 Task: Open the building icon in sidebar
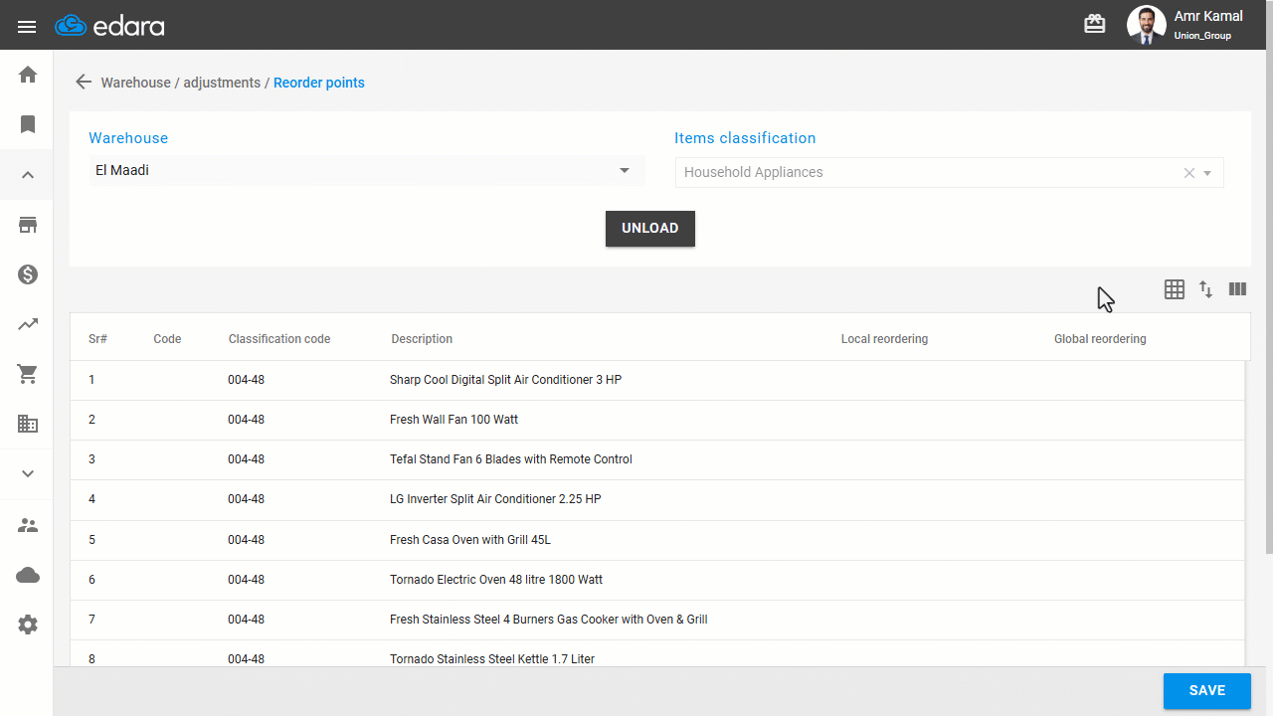[28, 424]
